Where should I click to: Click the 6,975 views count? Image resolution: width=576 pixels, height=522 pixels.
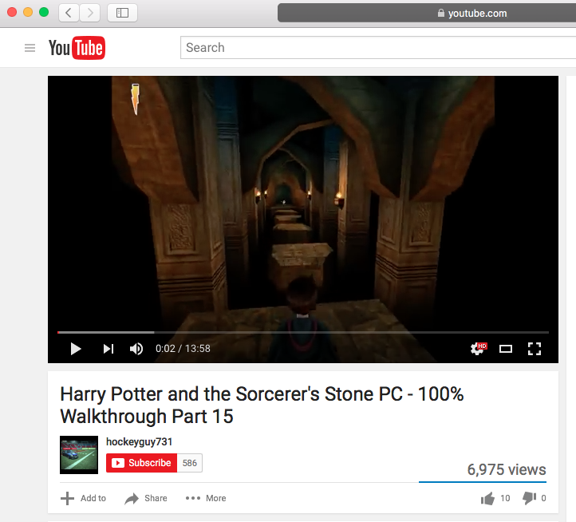click(x=507, y=469)
